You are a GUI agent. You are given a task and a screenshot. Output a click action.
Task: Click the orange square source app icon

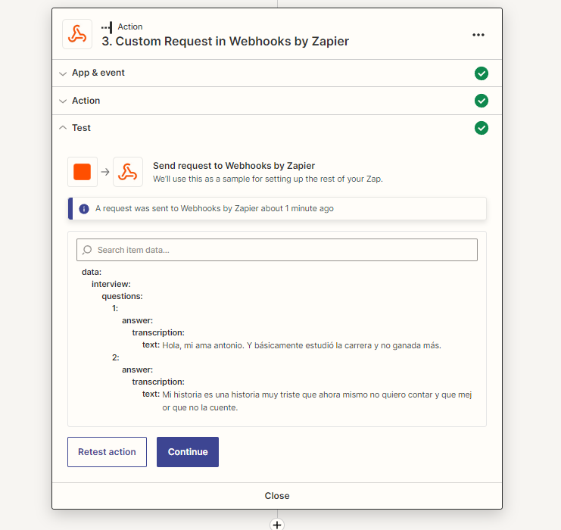(83, 172)
